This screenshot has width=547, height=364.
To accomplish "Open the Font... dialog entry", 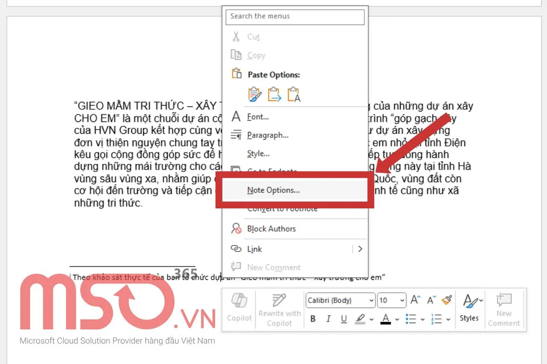I will (x=258, y=117).
